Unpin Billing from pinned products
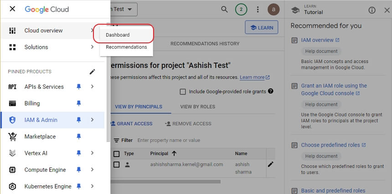Image resolution: width=392 pixels, height=194 pixels. [x=79, y=103]
